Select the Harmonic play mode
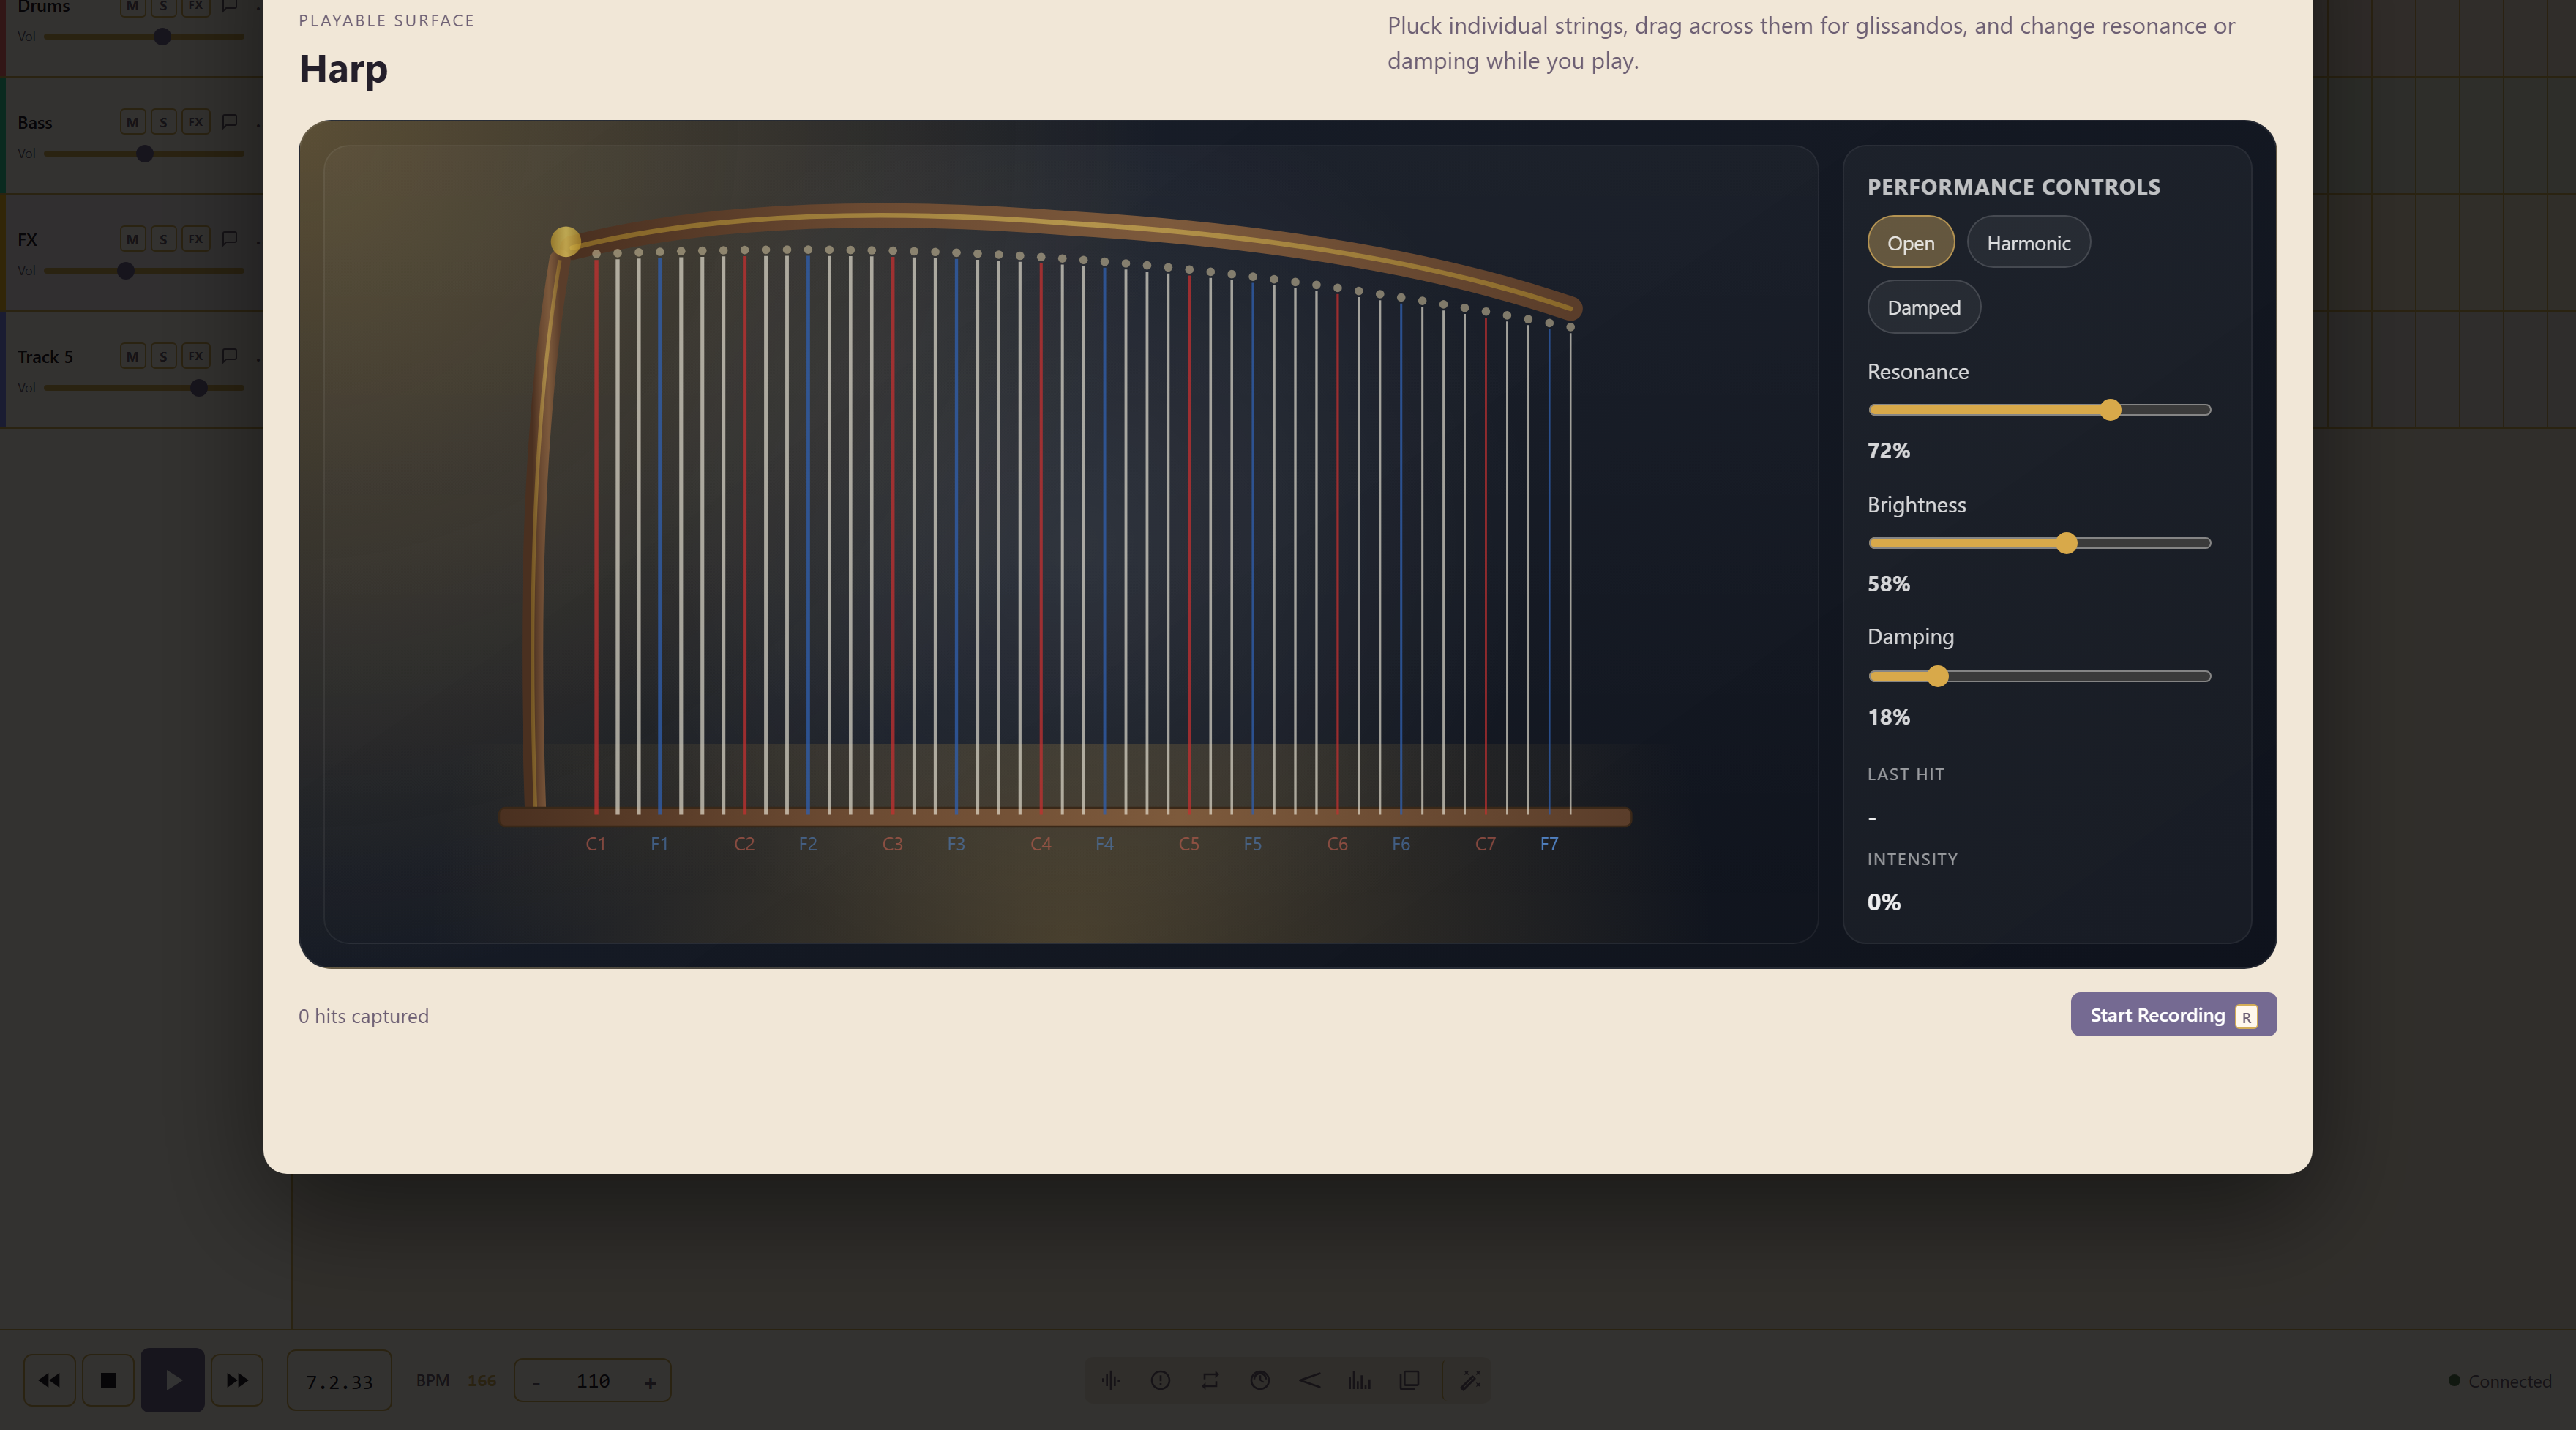 (x=2028, y=242)
